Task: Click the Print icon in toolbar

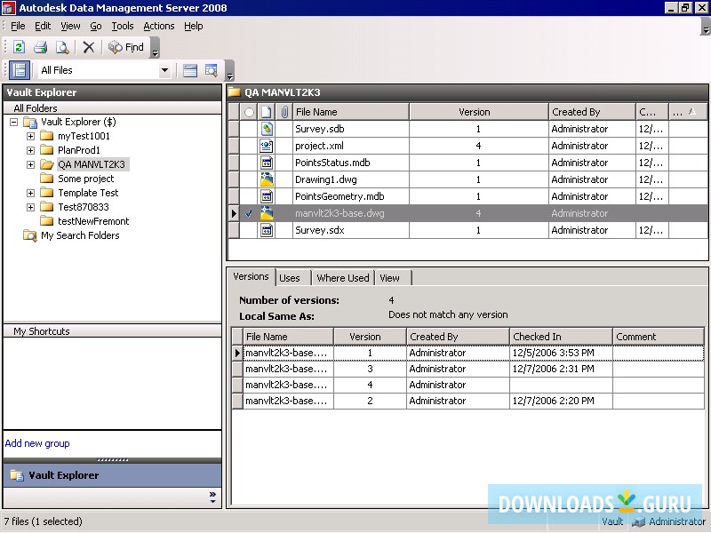Action: 41,47
